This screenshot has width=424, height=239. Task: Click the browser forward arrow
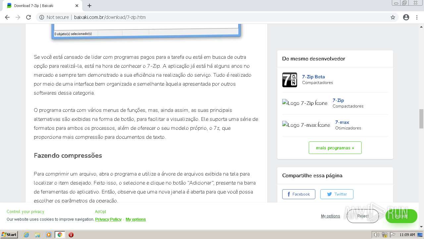pyautogui.click(x=18, y=17)
